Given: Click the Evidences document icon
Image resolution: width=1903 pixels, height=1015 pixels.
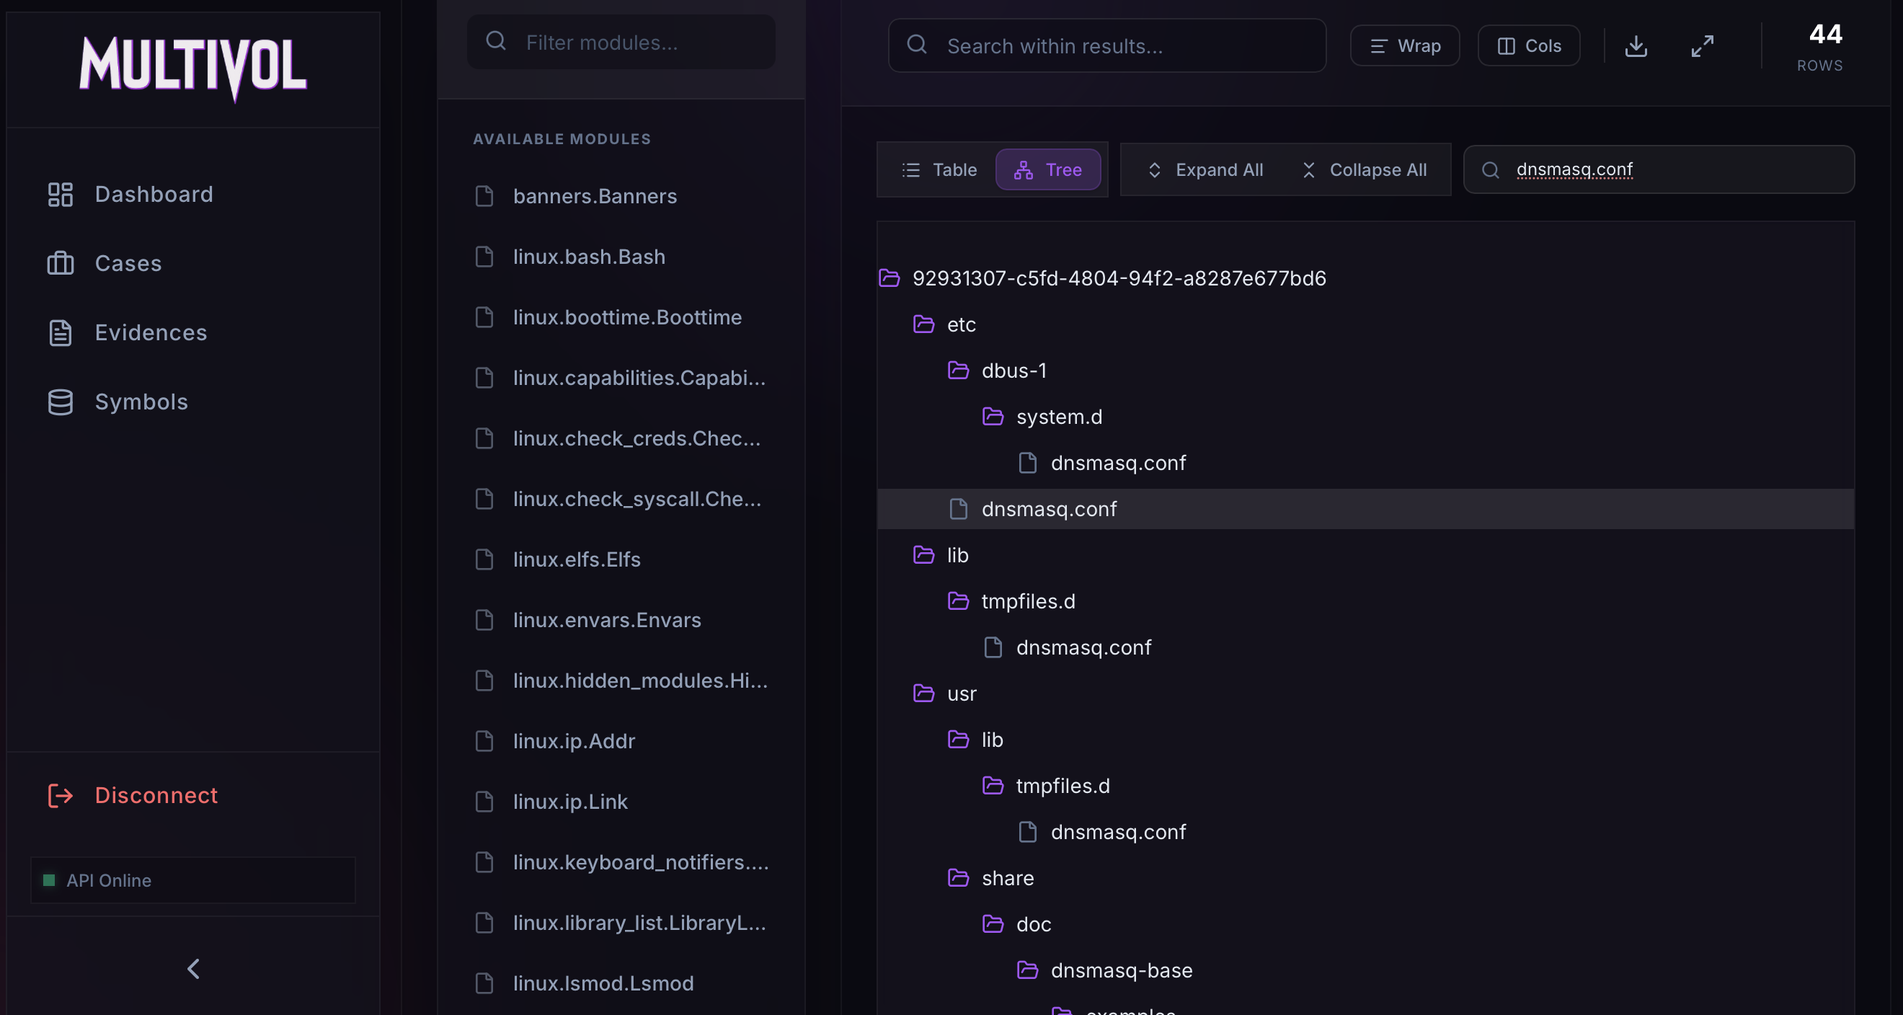Looking at the screenshot, I should (61, 333).
